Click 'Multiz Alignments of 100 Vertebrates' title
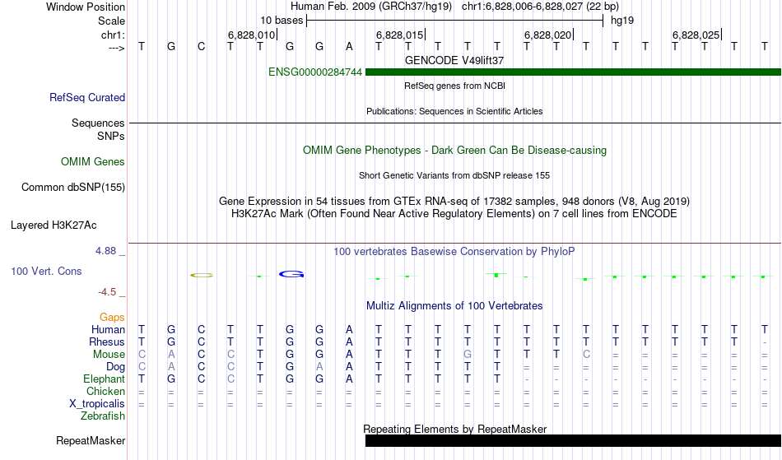 click(x=454, y=306)
